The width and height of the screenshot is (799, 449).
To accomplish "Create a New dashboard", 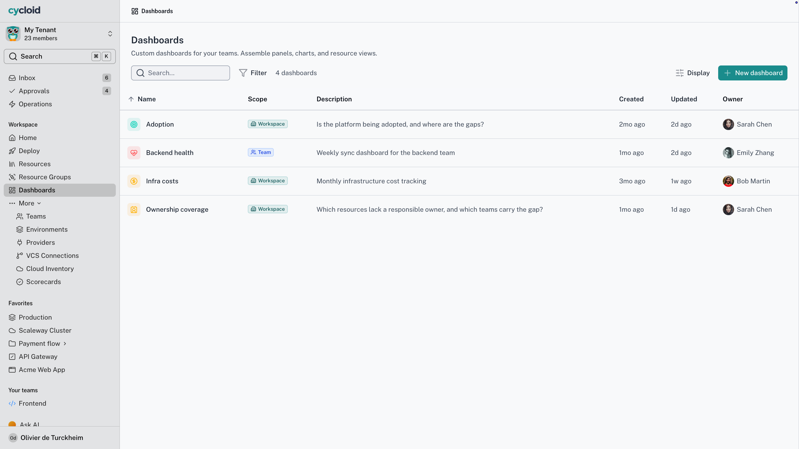I will coord(752,73).
